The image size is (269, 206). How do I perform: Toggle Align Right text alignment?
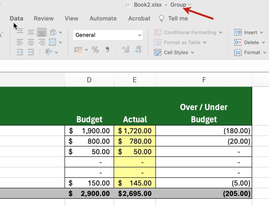[42, 42]
